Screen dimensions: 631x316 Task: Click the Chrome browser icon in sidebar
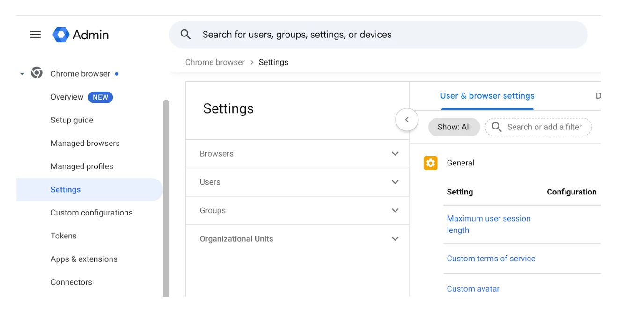pos(37,73)
